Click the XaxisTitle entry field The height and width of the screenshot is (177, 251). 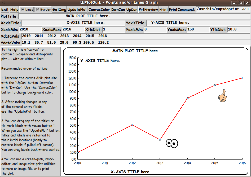pyautogui.click(x=73, y=23)
